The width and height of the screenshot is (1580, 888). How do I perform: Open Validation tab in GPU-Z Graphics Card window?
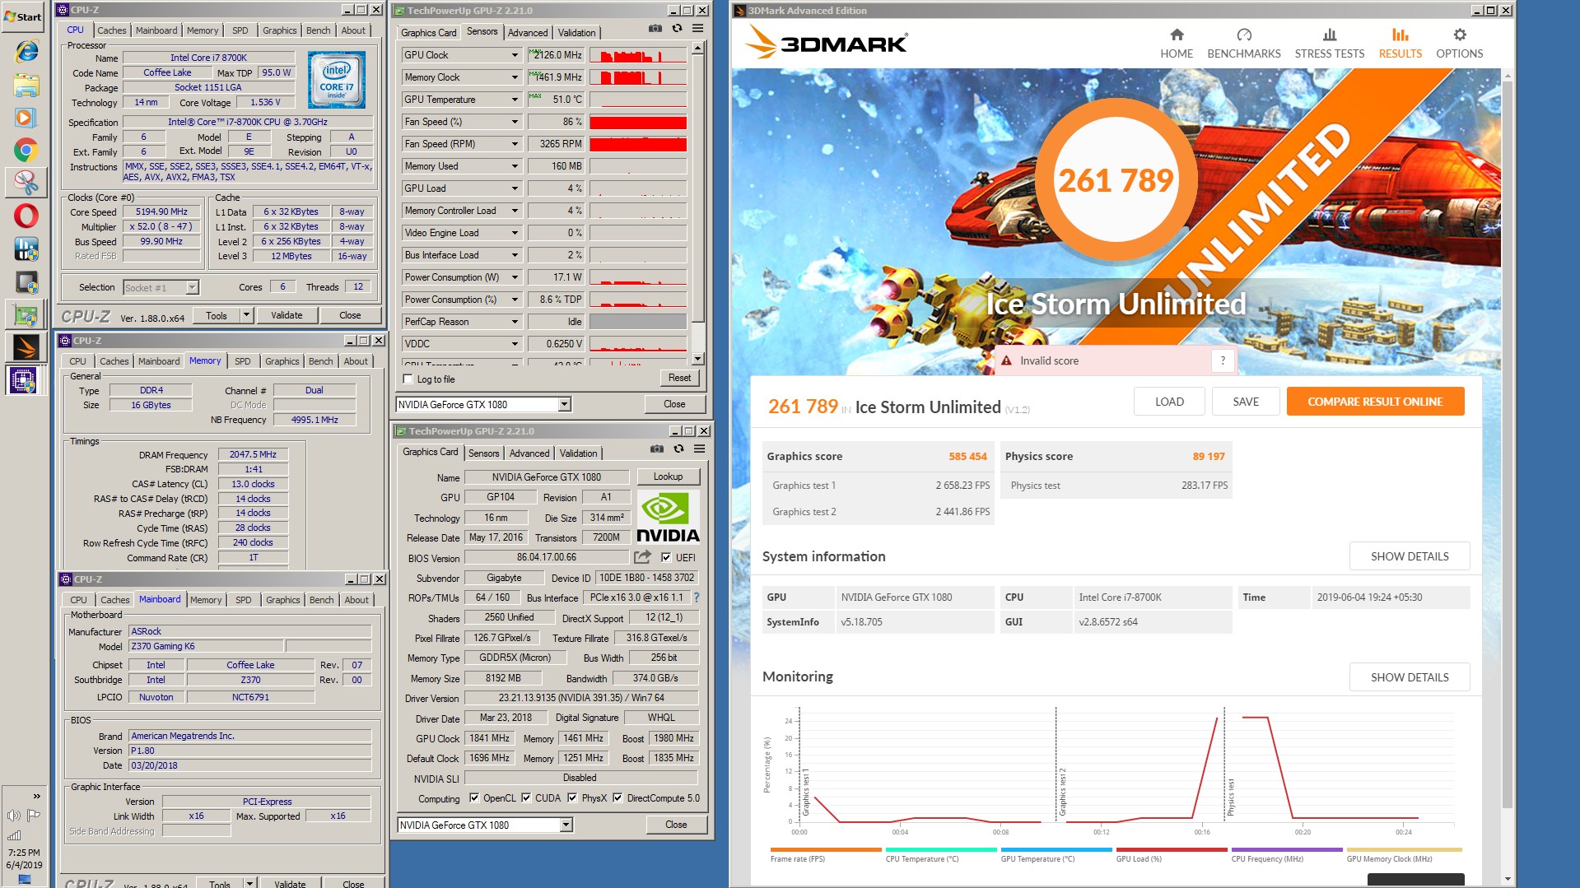(x=579, y=453)
